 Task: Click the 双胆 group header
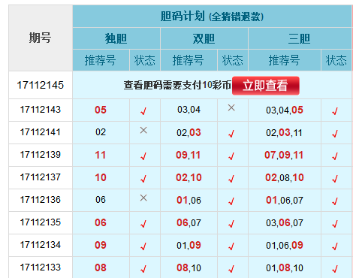click(204, 38)
